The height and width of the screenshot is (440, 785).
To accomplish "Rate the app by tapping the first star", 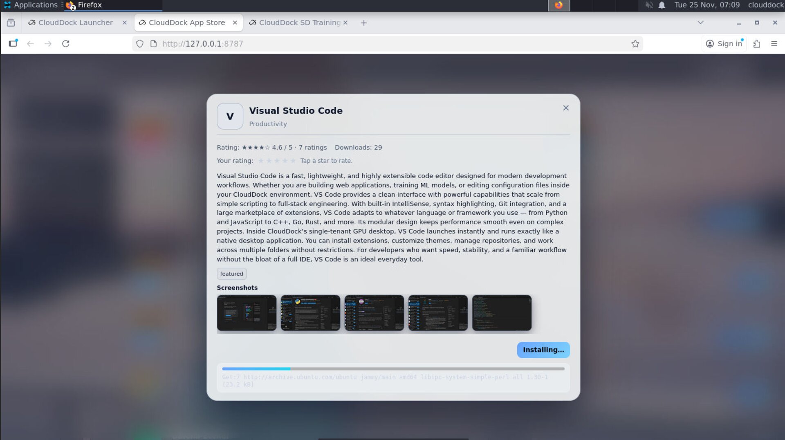I will 262,161.
